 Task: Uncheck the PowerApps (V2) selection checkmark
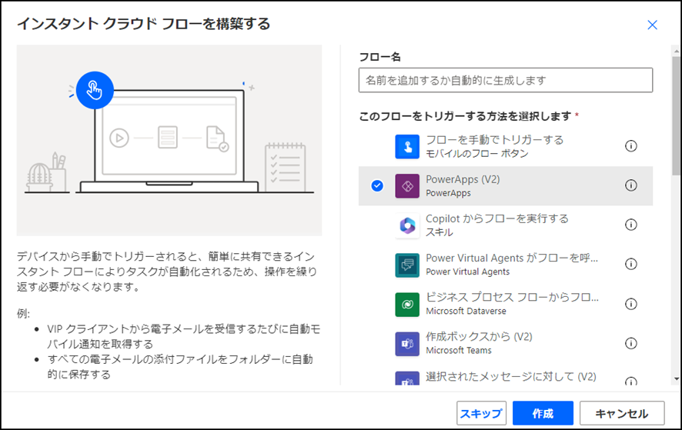tap(377, 185)
